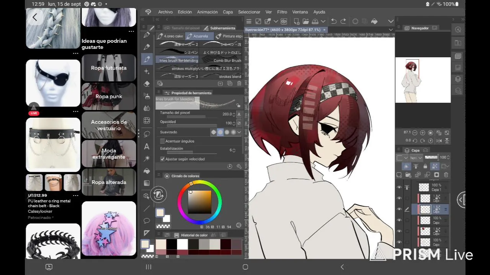Flip canvas horizontally in Navigator
The height and width of the screenshot is (275, 490).
(438, 141)
